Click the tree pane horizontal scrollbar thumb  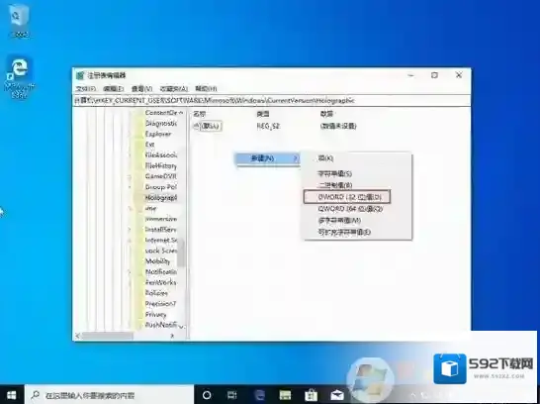(107, 336)
